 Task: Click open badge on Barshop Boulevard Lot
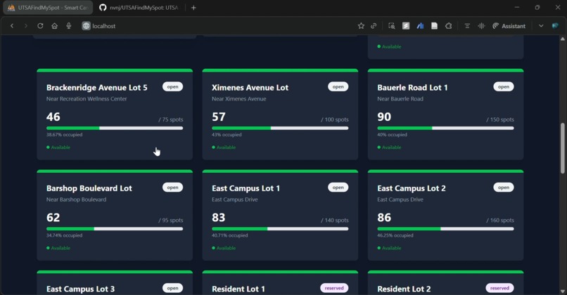click(x=172, y=188)
